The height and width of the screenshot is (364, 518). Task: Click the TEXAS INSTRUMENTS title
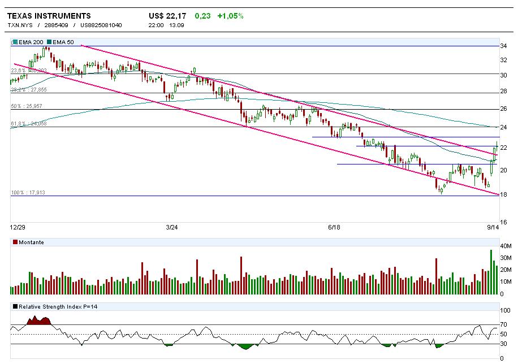49,16
